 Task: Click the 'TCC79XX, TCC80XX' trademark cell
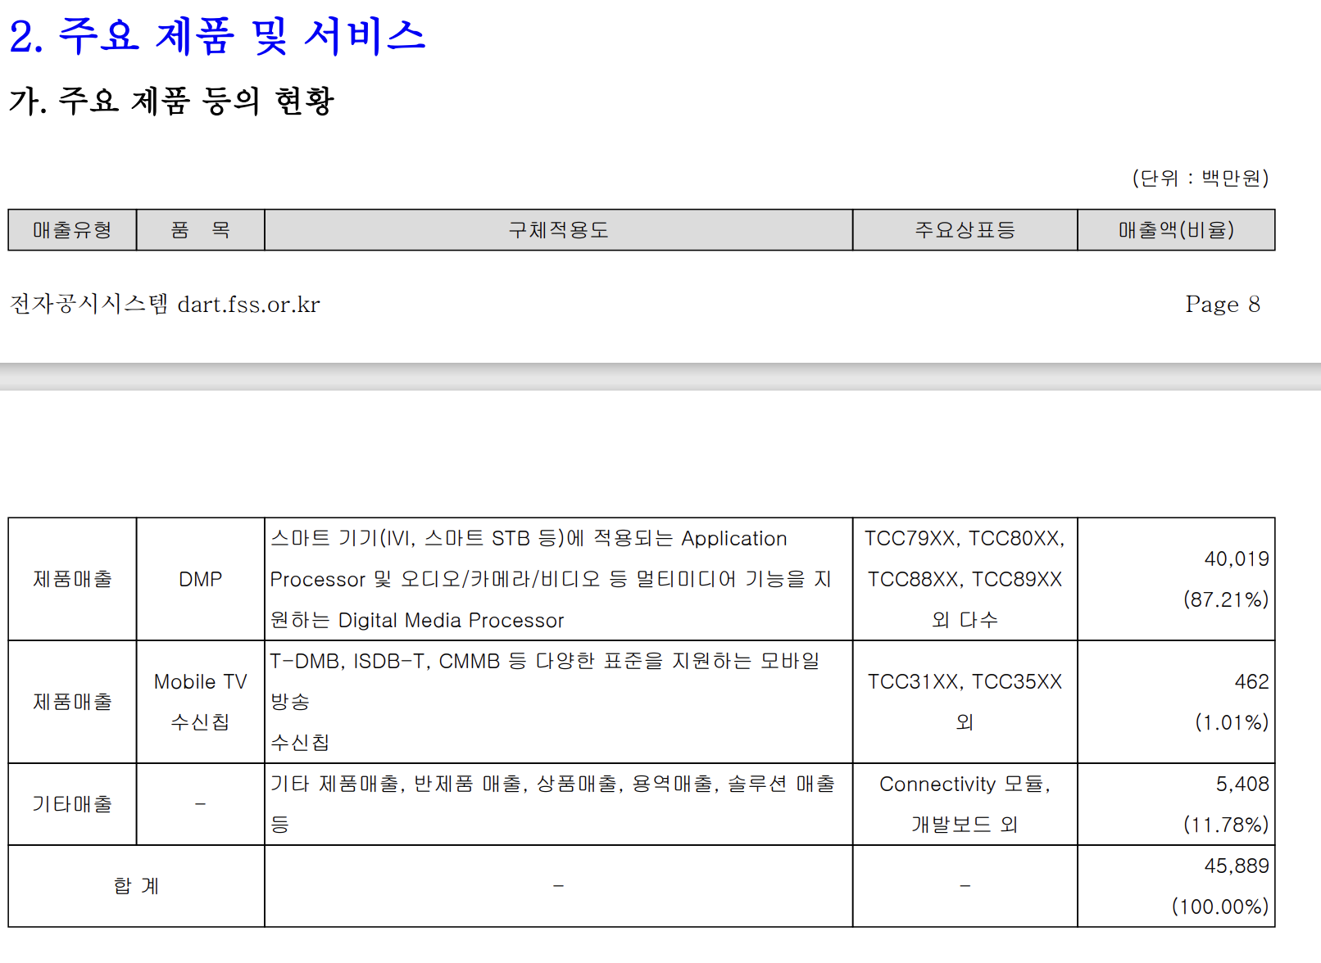point(965,579)
